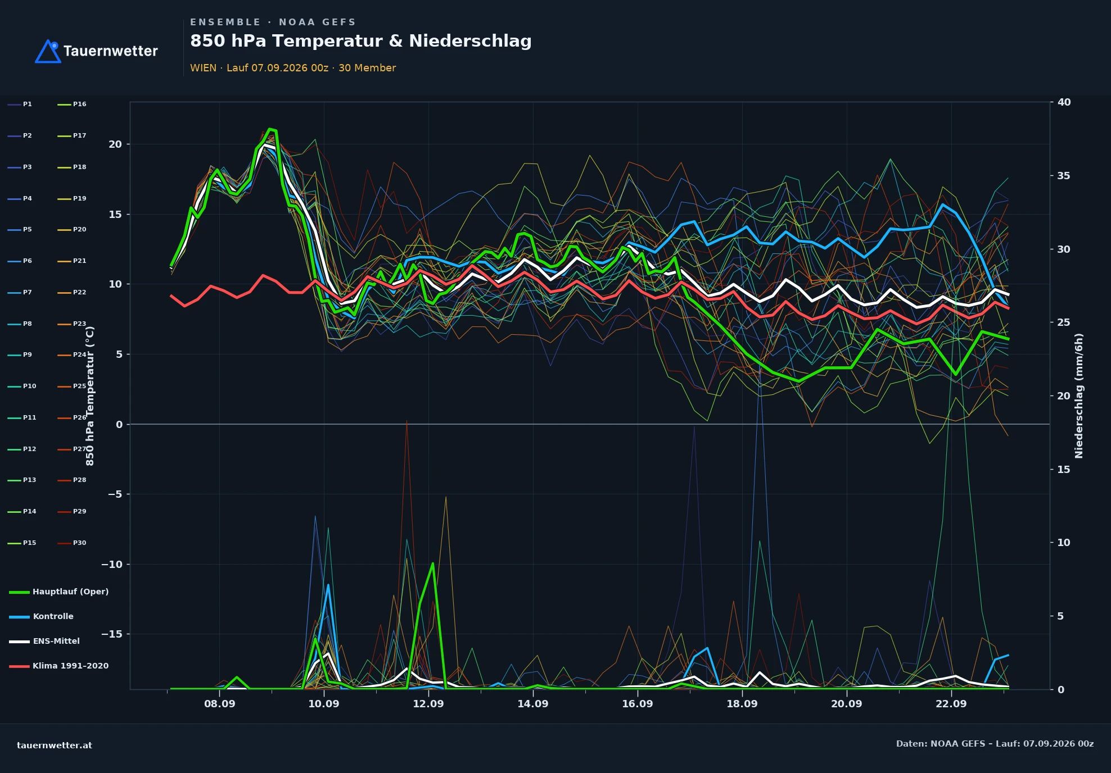Select the 0 label on the precipitation axis

pyautogui.click(x=1061, y=690)
